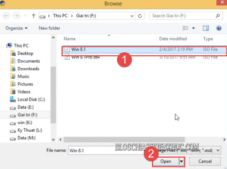Click the Win 8.1 file icon

coord(67,49)
